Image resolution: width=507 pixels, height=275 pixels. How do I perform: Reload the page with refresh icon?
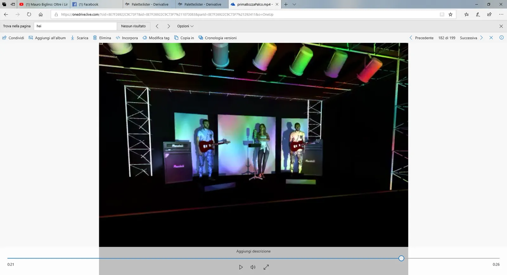tap(29, 14)
